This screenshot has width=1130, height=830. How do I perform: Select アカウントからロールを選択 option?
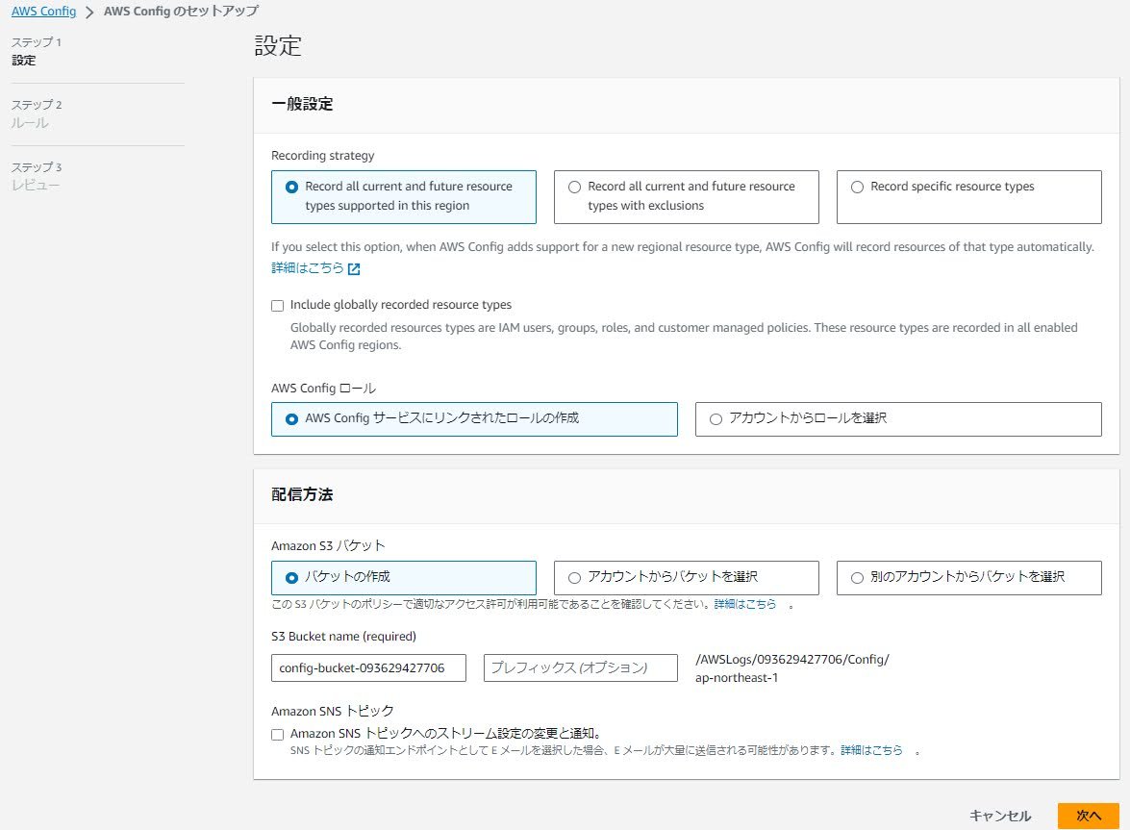[715, 418]
